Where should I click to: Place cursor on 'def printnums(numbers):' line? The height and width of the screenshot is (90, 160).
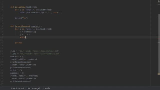[x=24, y=7]
